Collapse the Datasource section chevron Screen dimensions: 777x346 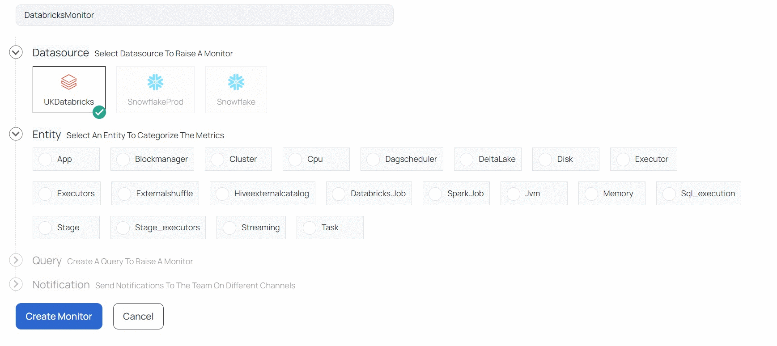[16, 52]
